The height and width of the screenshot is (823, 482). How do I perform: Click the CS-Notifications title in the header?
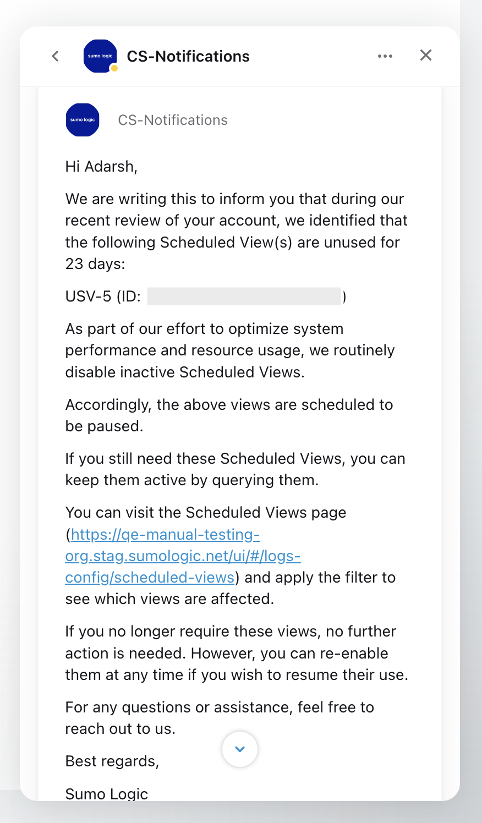[188, 56]
